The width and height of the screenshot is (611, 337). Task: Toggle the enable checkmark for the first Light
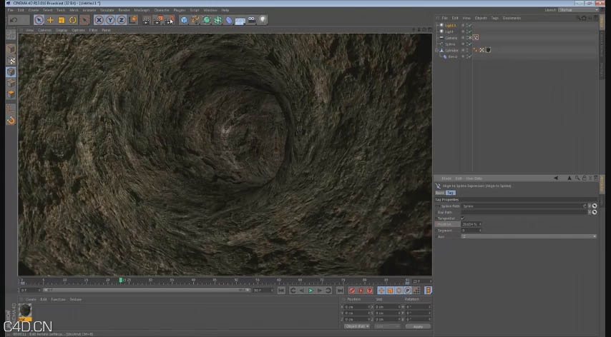pos(470,25)
